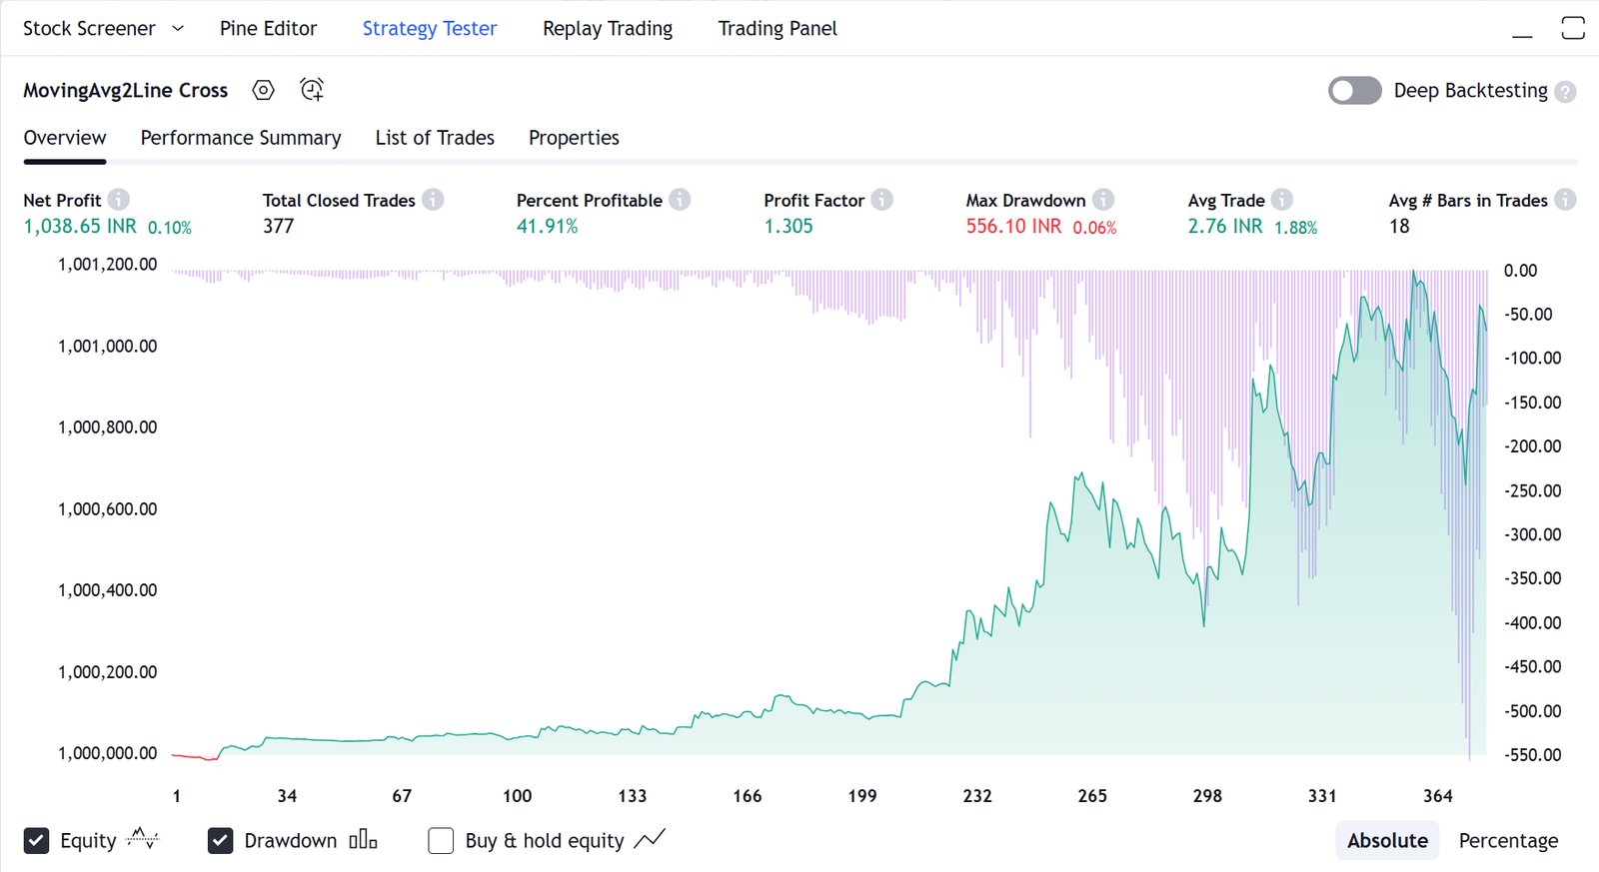Image resolution: width=1599 pixels, height=872 pixels.
Task: Open Deep Backtesting help question icon
Action: pos(1566,92)
